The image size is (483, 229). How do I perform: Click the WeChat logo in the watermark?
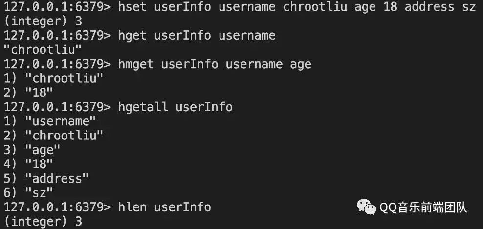(367, 207)
